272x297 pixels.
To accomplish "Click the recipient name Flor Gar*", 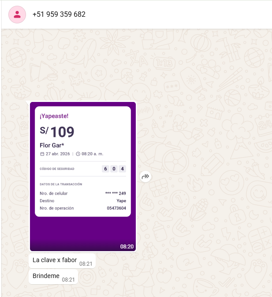I will pos(52,145).
